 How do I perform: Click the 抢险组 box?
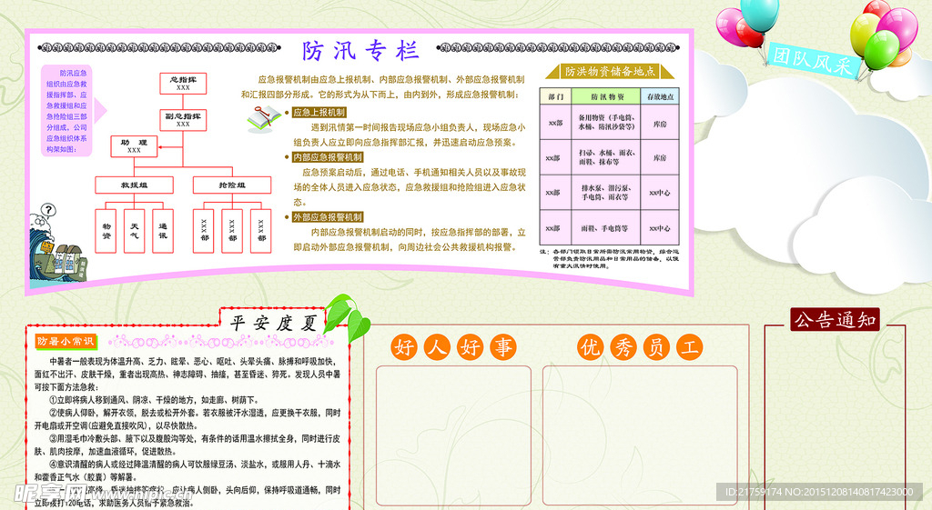click(232, 185)
